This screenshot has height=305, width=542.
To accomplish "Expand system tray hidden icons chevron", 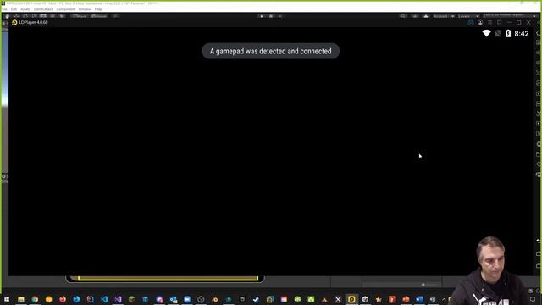I will pos(444,299).
